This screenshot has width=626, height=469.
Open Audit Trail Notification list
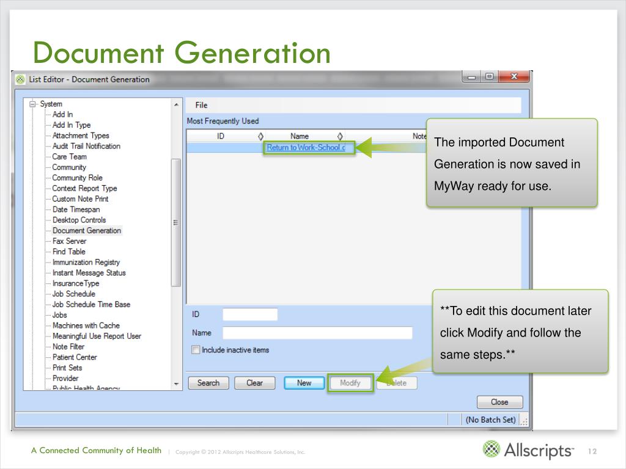(x=86, y=146)
